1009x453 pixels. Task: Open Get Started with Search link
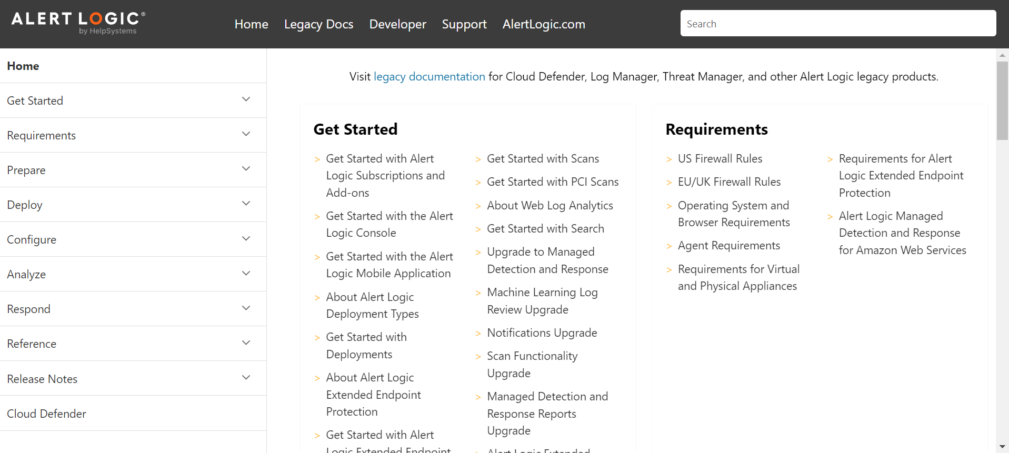[x=546, y=229]
